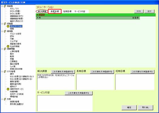Select アルコール依存 in the tree
159x113 pixels.
coord(15,34)
